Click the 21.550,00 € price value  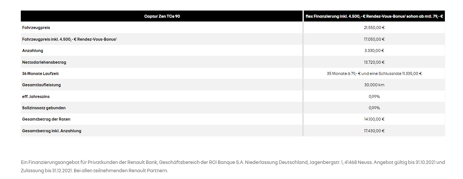(x=374, y=28)
